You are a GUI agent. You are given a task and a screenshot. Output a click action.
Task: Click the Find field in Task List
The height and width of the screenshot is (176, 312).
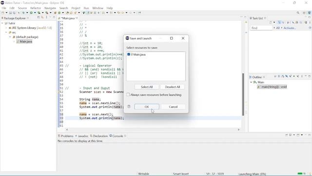point(261,28)
